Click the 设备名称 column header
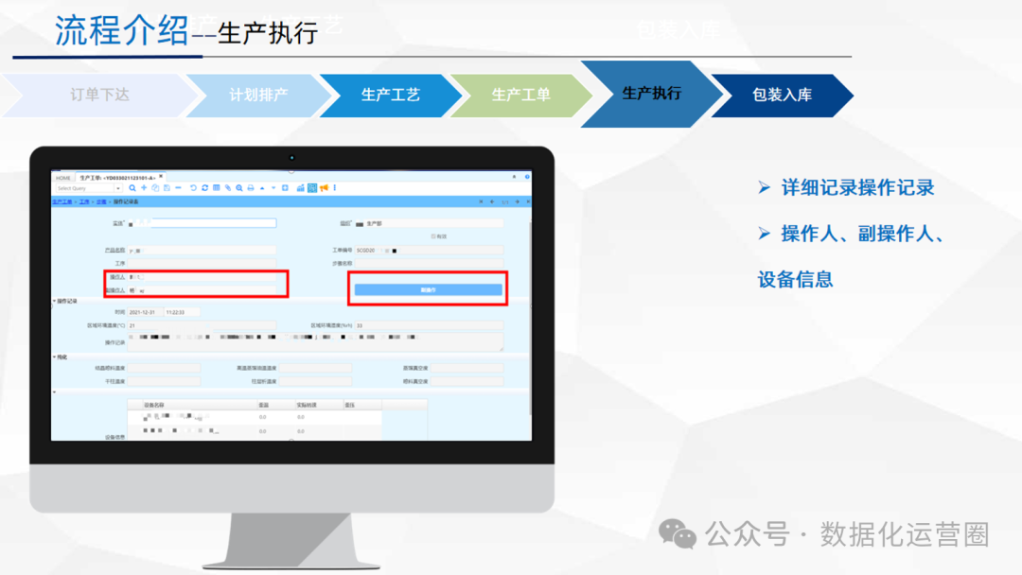This screenshot has height=575, width=1022. point(200,405)
